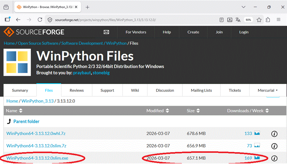Download WinPython64-3.13.12.0slim.exe

[37, 158]
